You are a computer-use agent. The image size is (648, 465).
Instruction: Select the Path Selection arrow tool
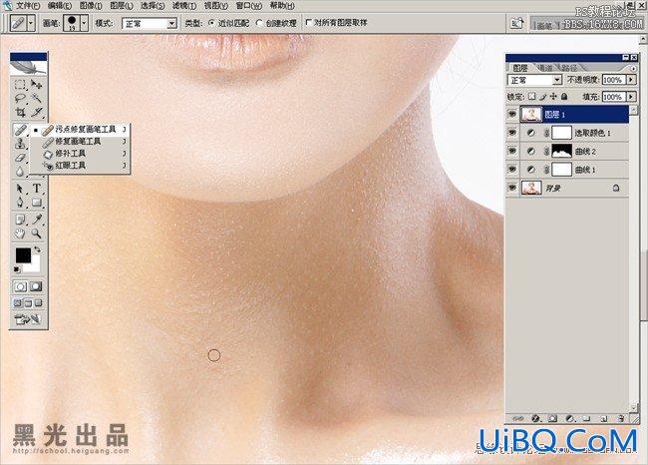pyautogui.click(x=20, y=189)
